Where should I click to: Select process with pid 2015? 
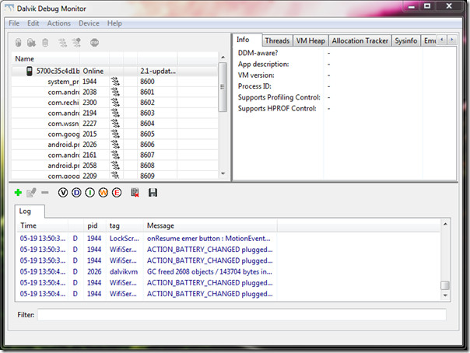[x=114, y=134]
